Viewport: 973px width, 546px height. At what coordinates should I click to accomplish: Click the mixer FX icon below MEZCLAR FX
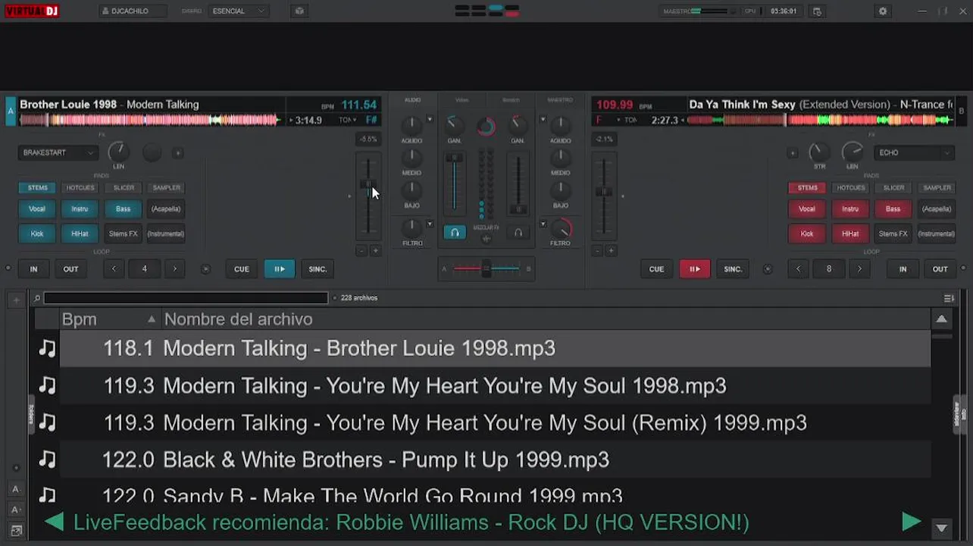click(486, 239)
